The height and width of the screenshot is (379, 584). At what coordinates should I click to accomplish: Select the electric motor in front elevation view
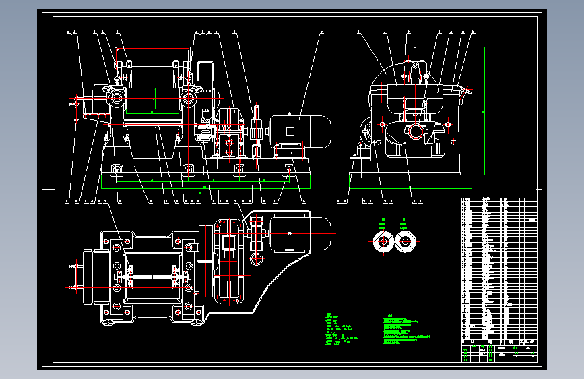point(300,132)
